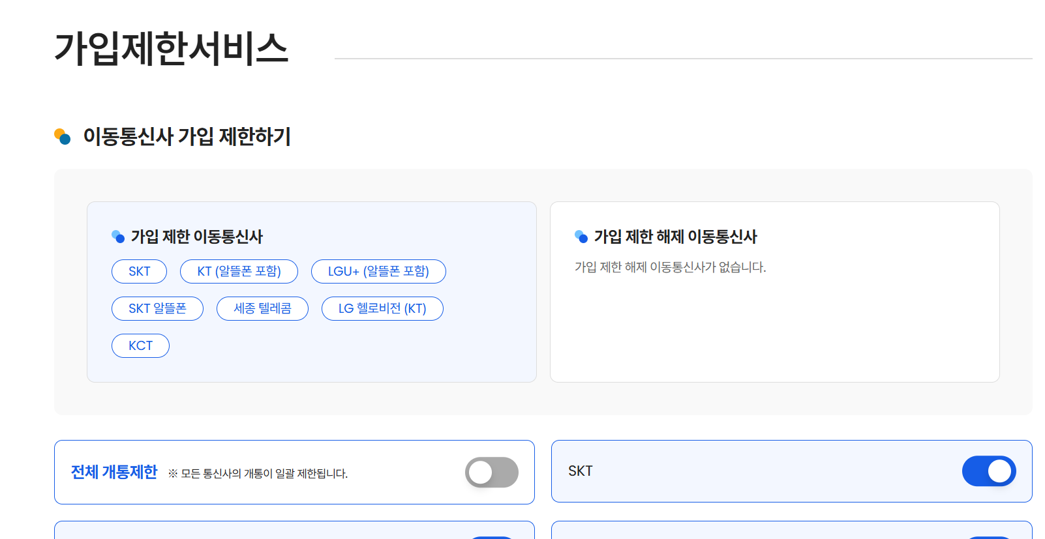The width and height of the screenshot is (1045, 539).
Task: Click the SKT label in toggle card
Action: coord(581,471)
